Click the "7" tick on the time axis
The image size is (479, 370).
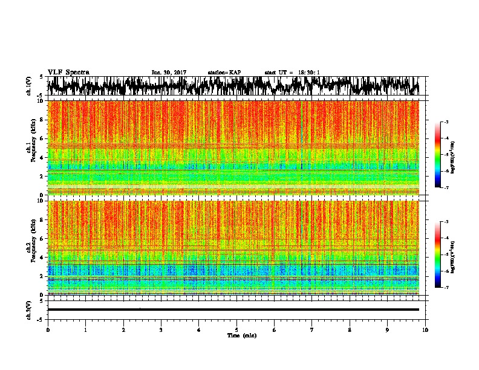(312, 330)
